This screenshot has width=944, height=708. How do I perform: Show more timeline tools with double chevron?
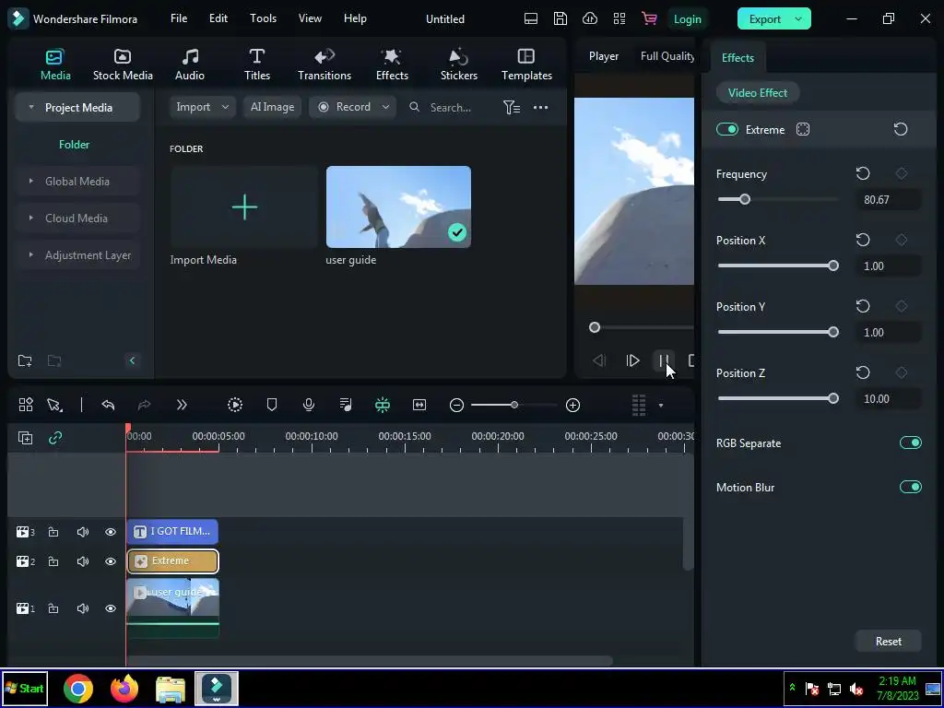tap(182, 406)
